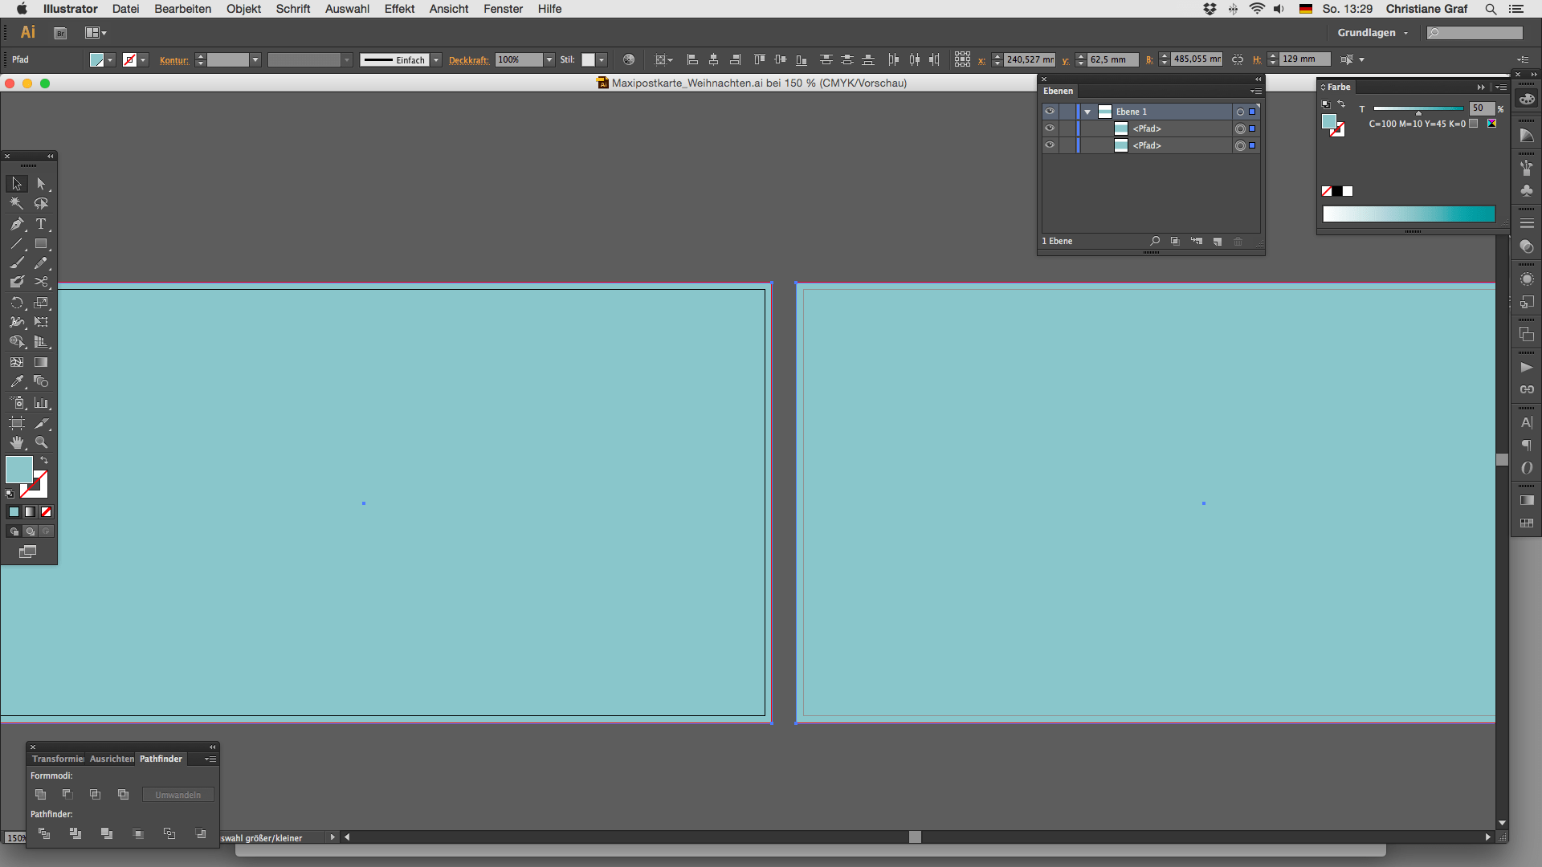Image resolution: width=1542 pixels, height=867 pixels.
Task: Select the Magic Wand tool
Action: click(17, 204)
